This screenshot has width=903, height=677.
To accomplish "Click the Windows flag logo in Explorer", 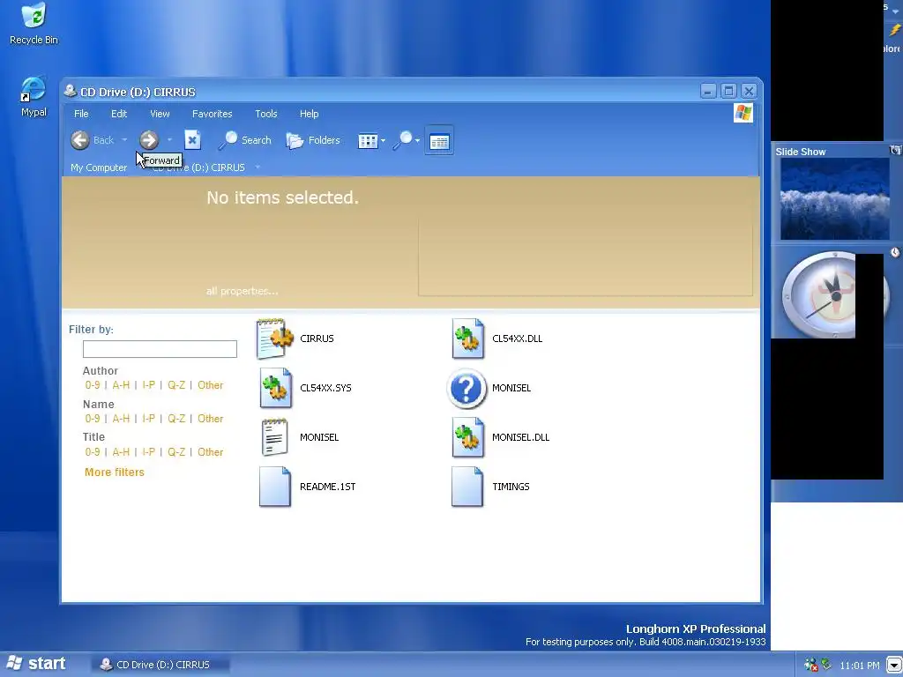I will tap(743, 113).
